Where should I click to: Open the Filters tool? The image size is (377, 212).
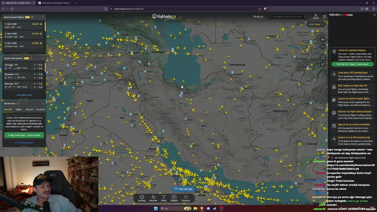(x=164, y=198)
